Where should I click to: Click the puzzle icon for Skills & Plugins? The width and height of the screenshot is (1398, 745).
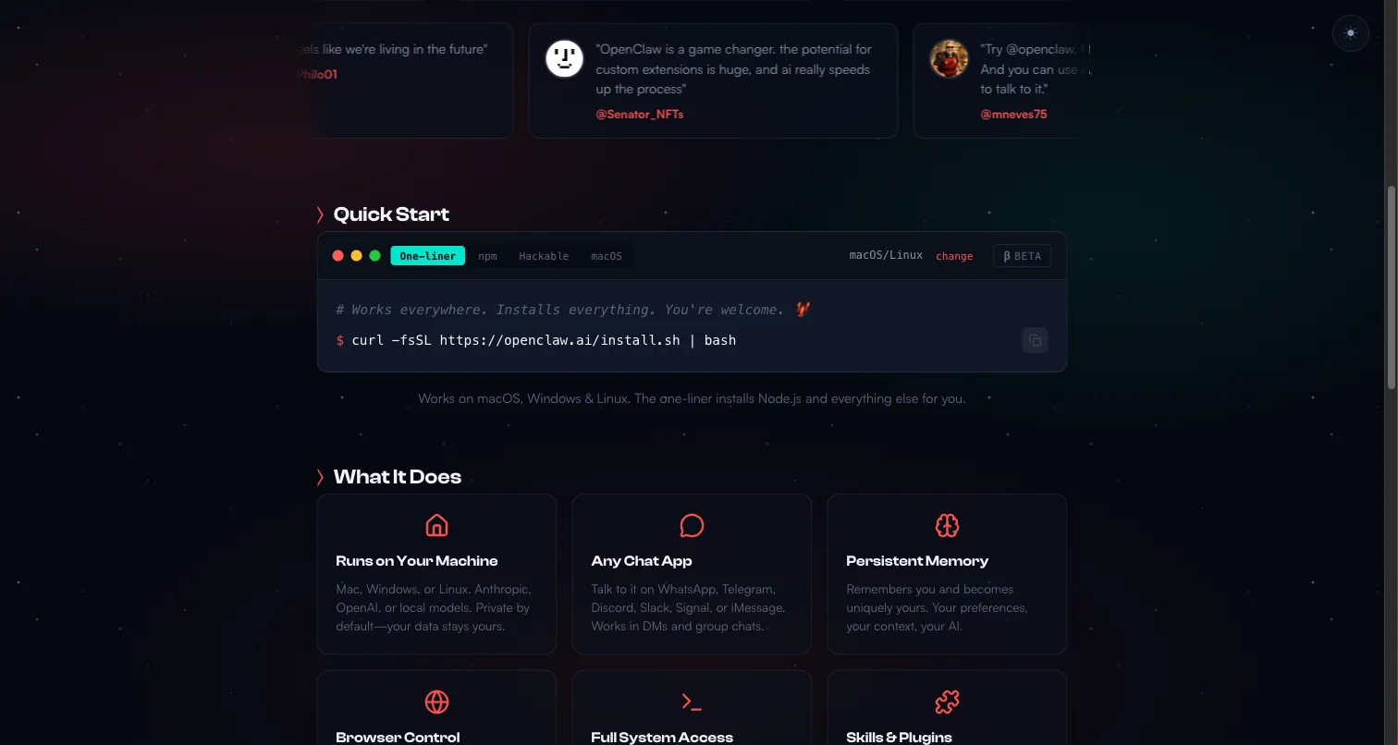tap(947, 702)
